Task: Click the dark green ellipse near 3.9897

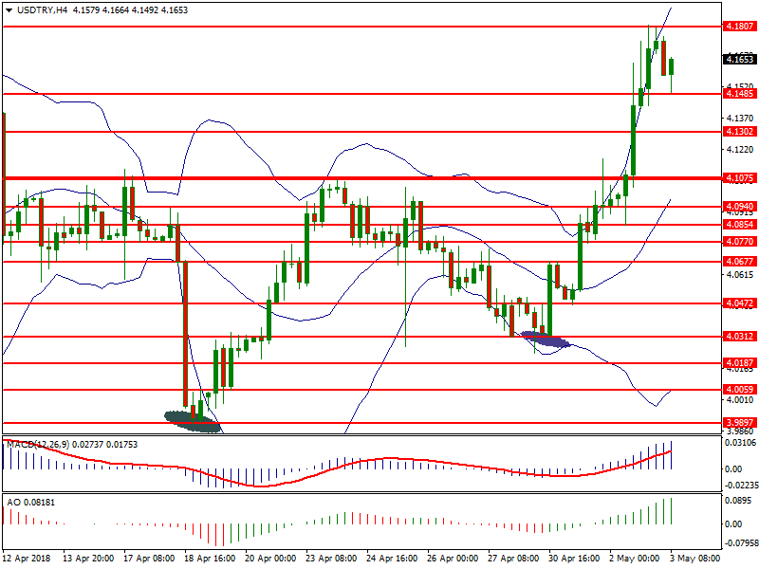Action: click(193, 420)
